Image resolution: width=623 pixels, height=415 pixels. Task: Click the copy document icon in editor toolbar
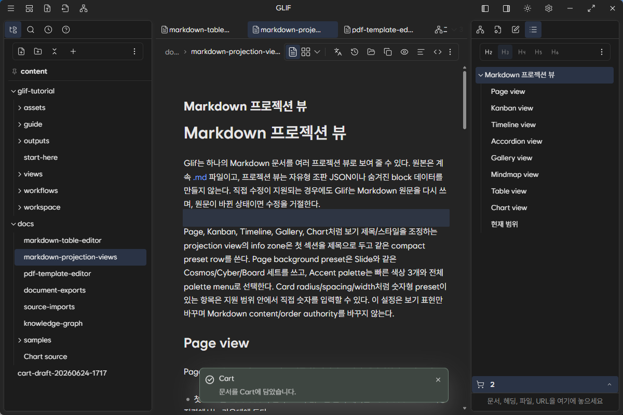coord(388,52)
